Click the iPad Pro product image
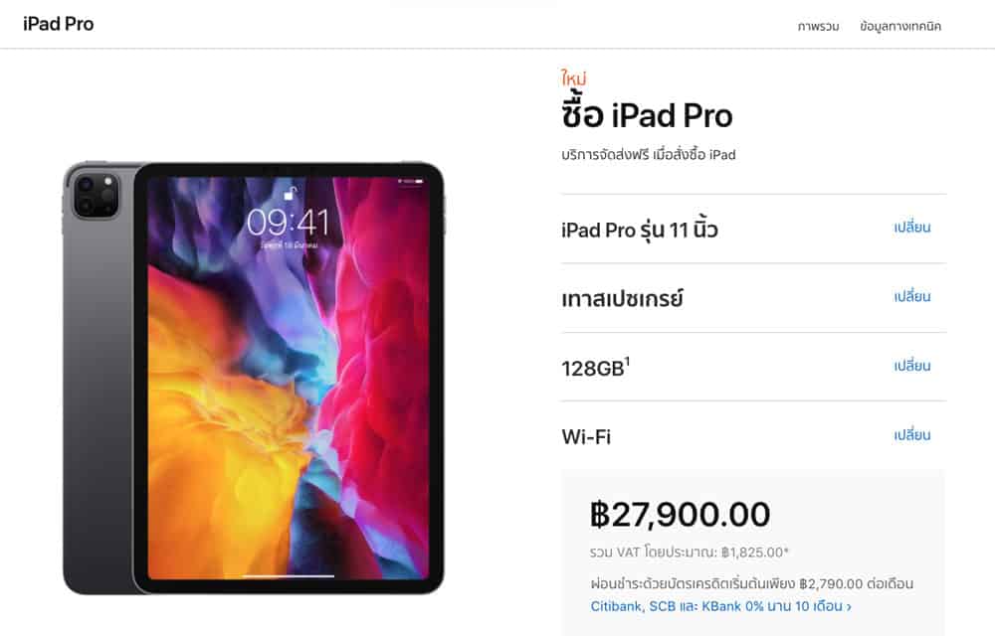995x636 pixels. tap(253, 379)
